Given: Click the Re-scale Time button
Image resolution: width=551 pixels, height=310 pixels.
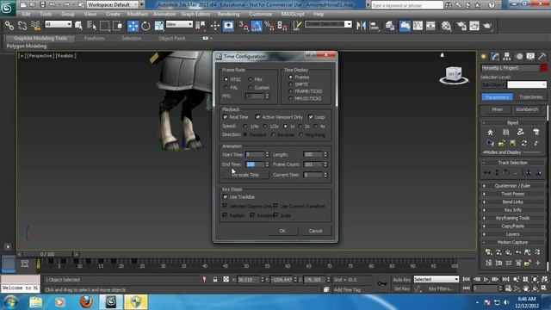Looking at the screenshot, I should click(245, 175).
